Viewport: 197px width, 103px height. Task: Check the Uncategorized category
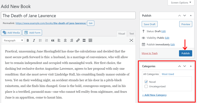[x=146, y=87]
